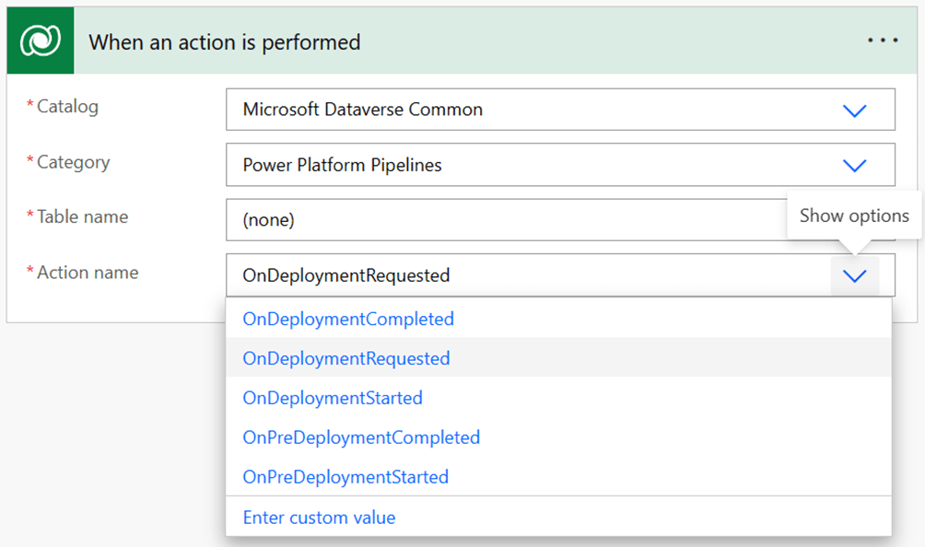The height and width of the screenshot is (547, 925).
Task: Click the Power Platform Pipelines category field
Action: [525, 165]
